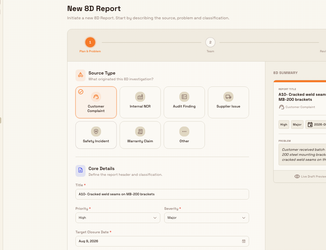Select the Customer Complaint source card
The width and height of the screenshot is (326, 250).
[x=96, y=102]
